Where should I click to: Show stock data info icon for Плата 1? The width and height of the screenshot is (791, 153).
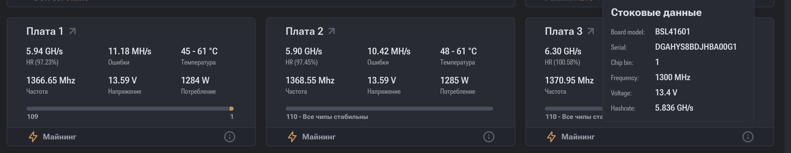pos(229,137)
